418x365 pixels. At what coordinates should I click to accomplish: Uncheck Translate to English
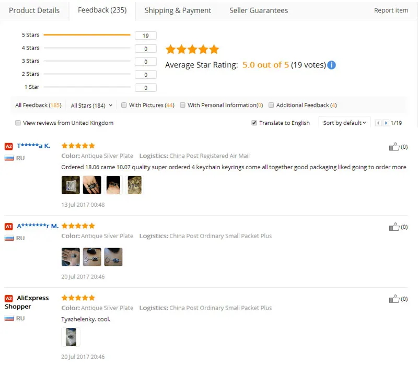click(x=254, y=123)
